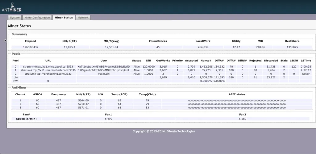Click the Temp(Chip) column header

point(147,94)
